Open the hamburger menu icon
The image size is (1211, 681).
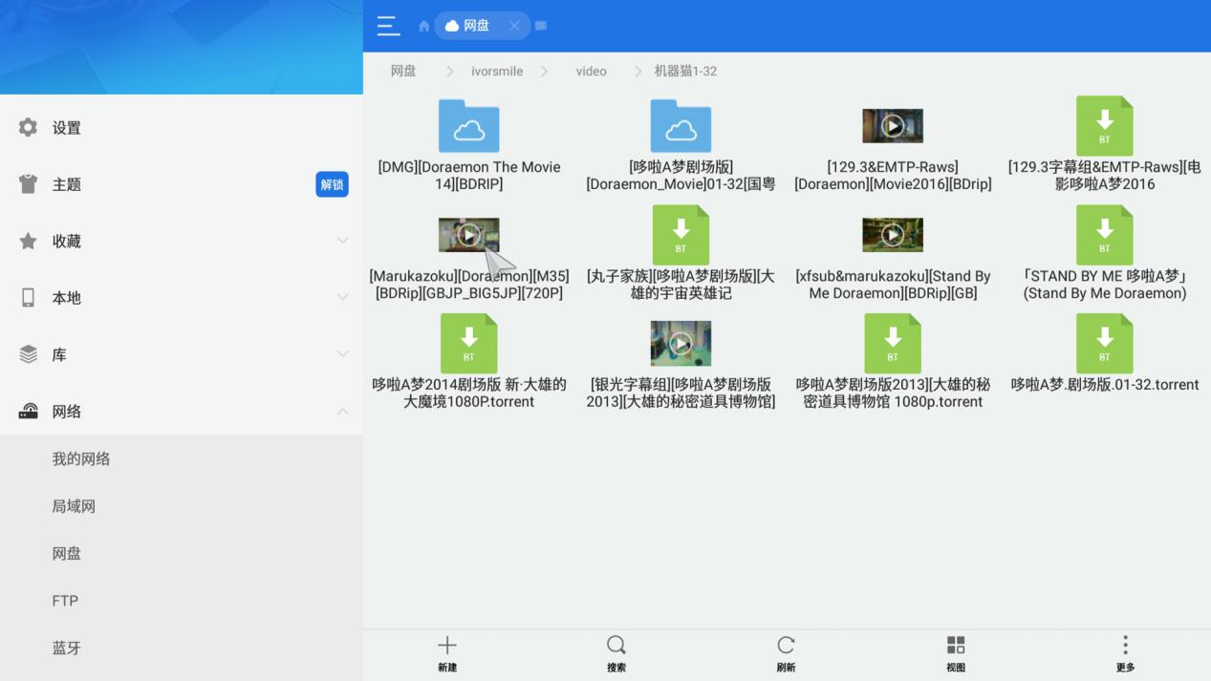point(388,26)
